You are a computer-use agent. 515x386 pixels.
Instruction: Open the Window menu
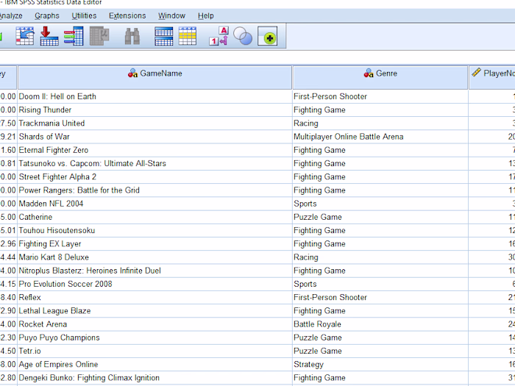tap(171, 15)
